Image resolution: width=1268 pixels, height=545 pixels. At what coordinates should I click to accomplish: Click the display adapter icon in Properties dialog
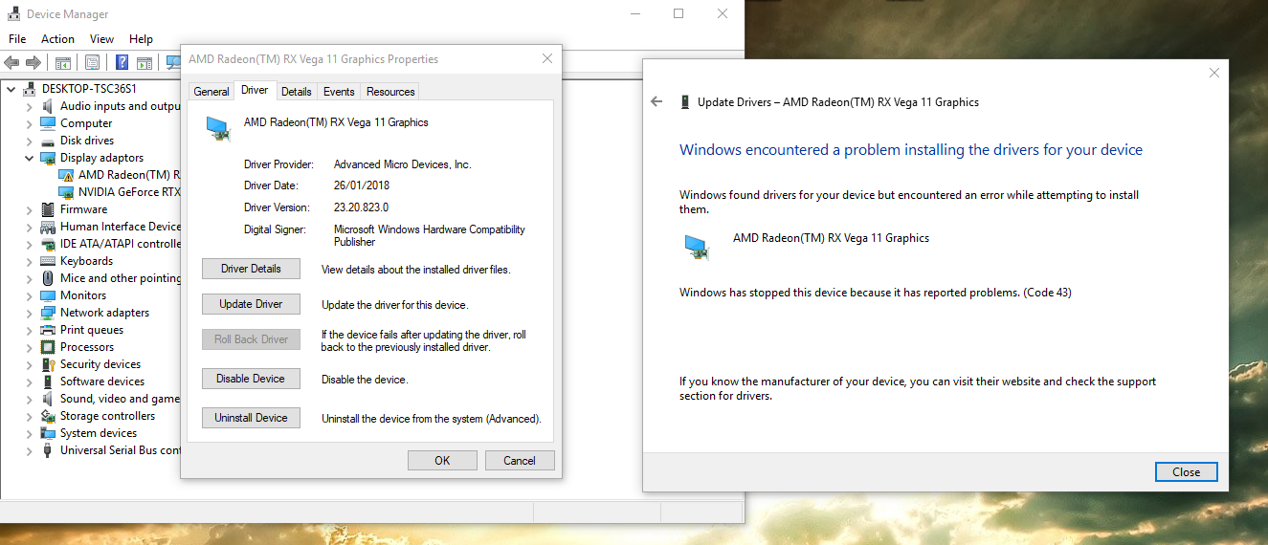tap(218, 128)
